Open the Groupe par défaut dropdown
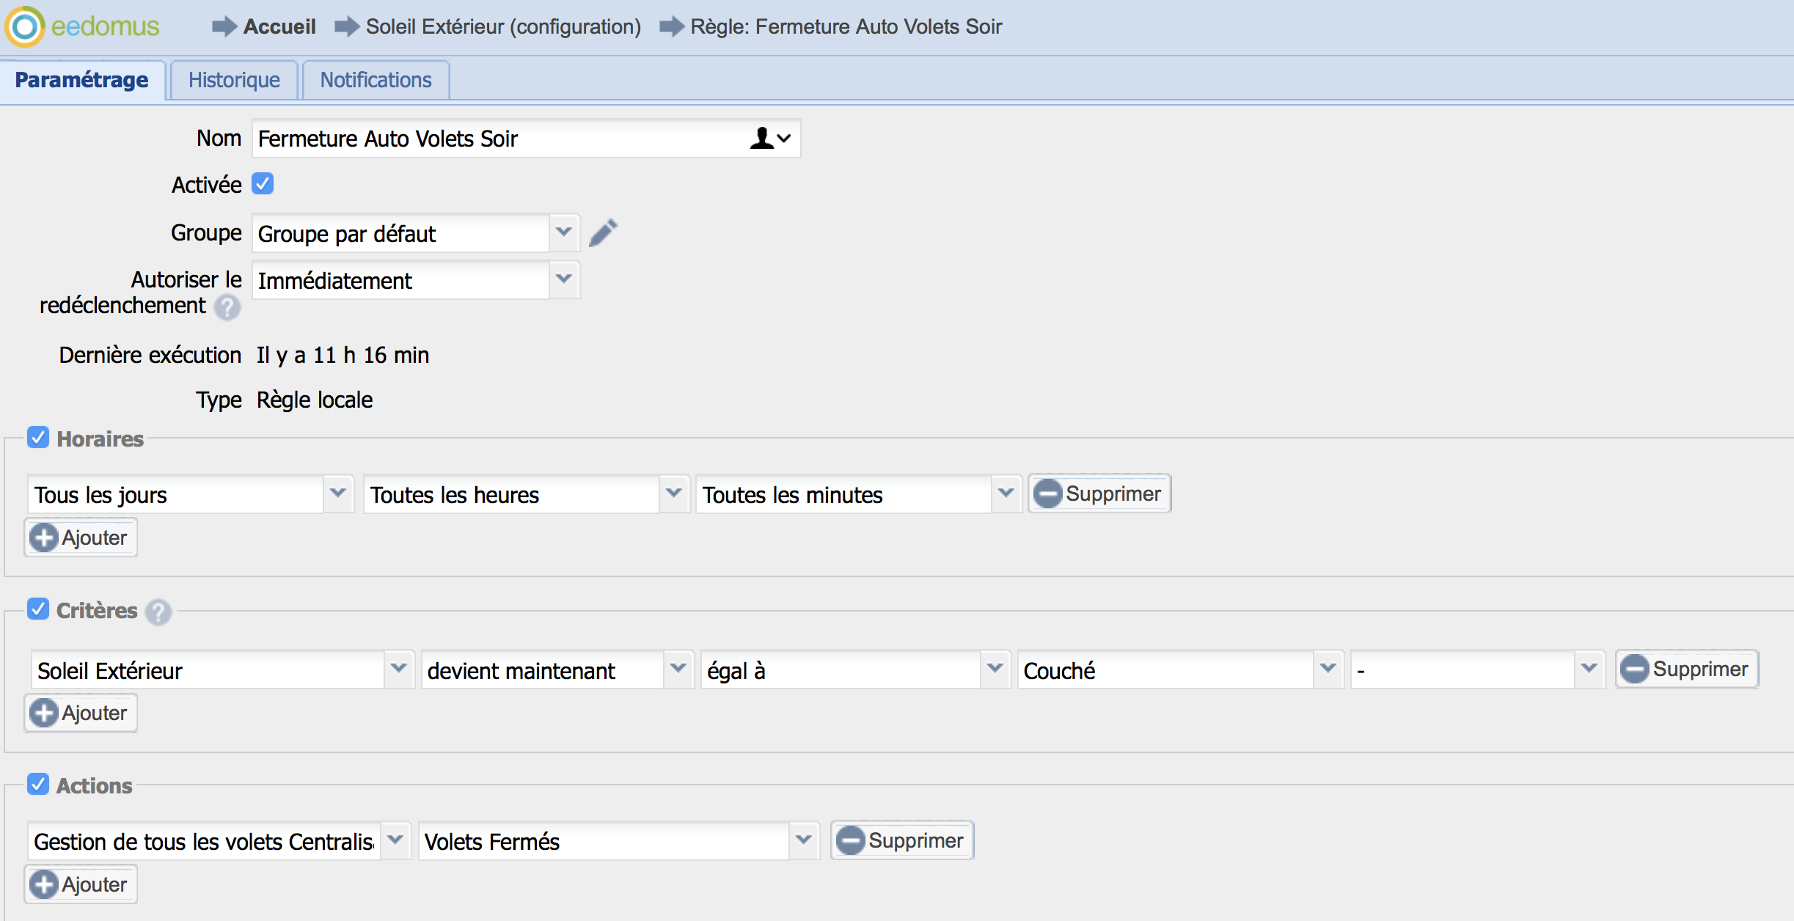1794x921 pixels. coord(563,233)
